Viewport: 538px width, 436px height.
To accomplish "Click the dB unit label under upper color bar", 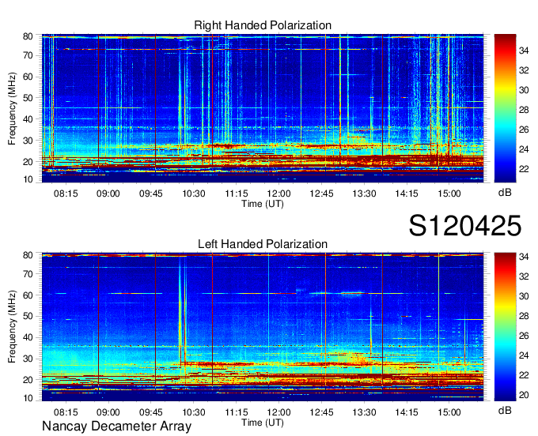I will click(505, 193).
